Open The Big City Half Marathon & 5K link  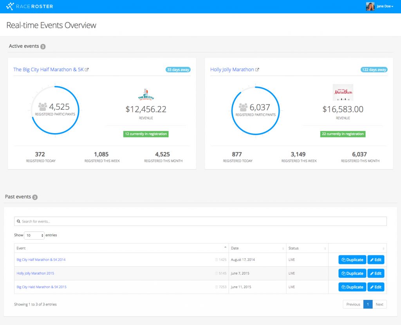pos(48,70)
